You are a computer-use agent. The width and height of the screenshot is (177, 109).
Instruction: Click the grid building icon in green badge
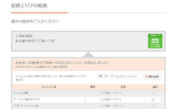(x=155, y=41)
